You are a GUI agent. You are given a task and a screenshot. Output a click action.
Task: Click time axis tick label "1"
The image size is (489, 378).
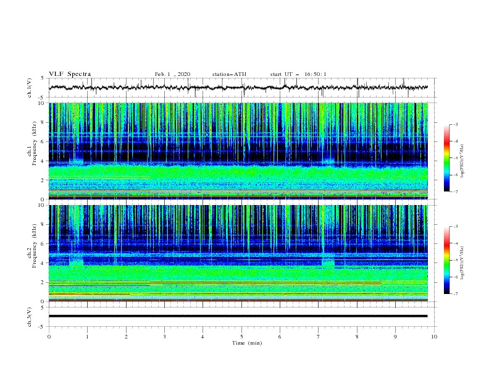point(88,337)
